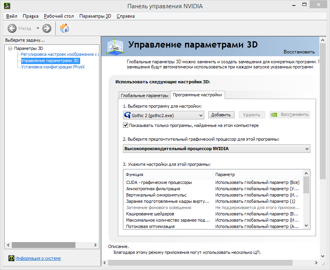The image size is (330, 270).
Task: Click the program Восстановить button with NVIDIA logo
Action: pos(290,115)
